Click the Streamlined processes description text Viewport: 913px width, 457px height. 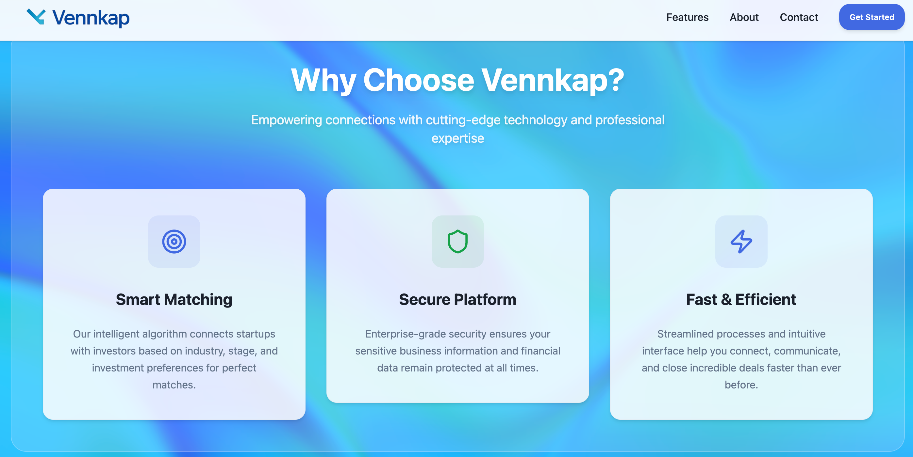741,359
